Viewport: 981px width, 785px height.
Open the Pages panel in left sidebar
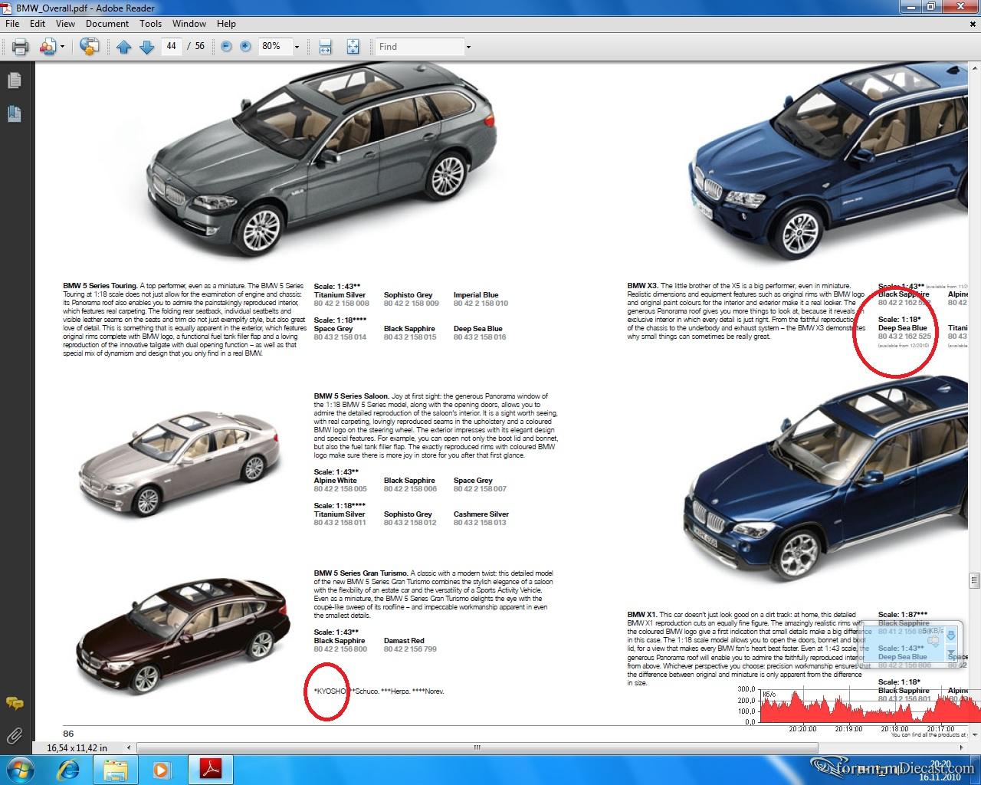coord(15,80)
